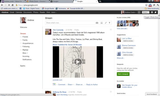Viewport: 160px width, 96px height.
Task: Open the Techmeme bookmark
Action: [x=61, y=8]
